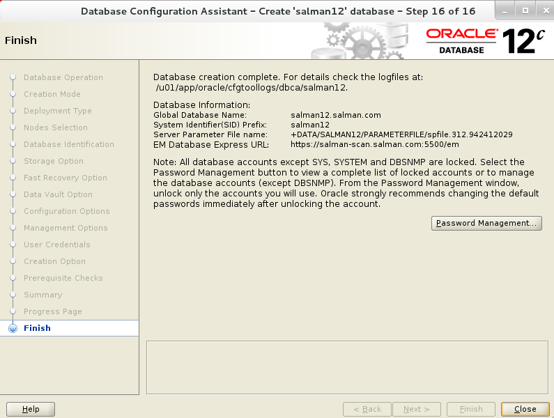Click the Finish step bullet icon
Viewport: 554px width, 418px height.
[13, 328]
